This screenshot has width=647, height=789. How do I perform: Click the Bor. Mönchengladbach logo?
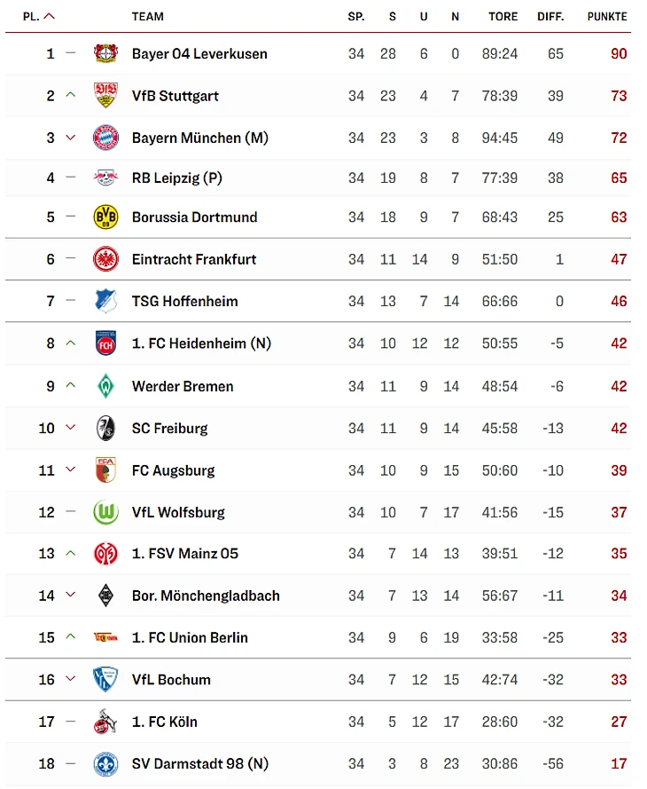[x=105, y=596]
